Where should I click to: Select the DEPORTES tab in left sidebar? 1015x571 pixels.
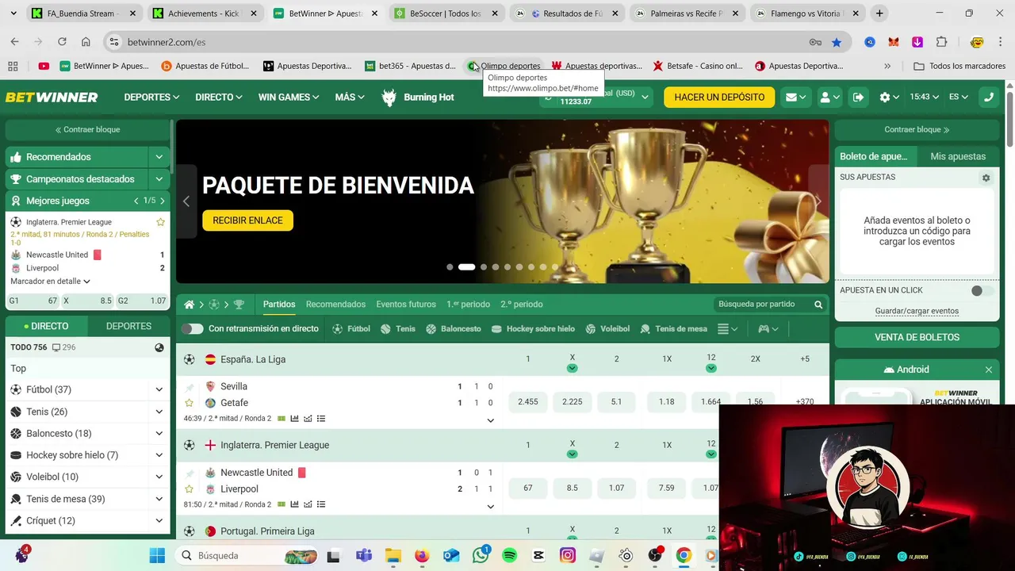click(128, 326)
